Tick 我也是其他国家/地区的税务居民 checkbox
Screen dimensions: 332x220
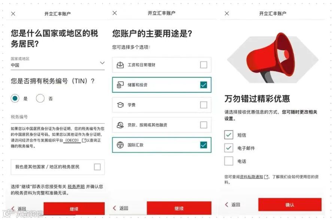point(97,167)
